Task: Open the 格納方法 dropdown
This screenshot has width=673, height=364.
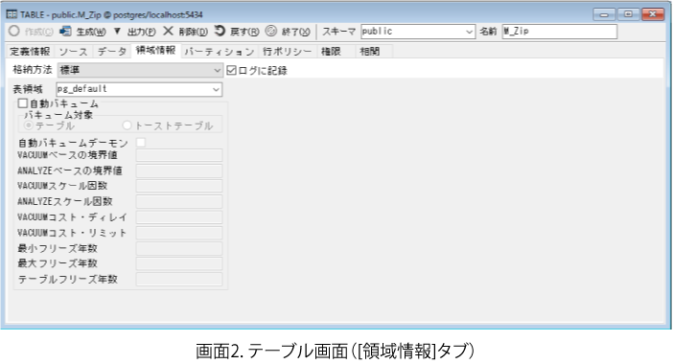Action: [x=140, y=70]
